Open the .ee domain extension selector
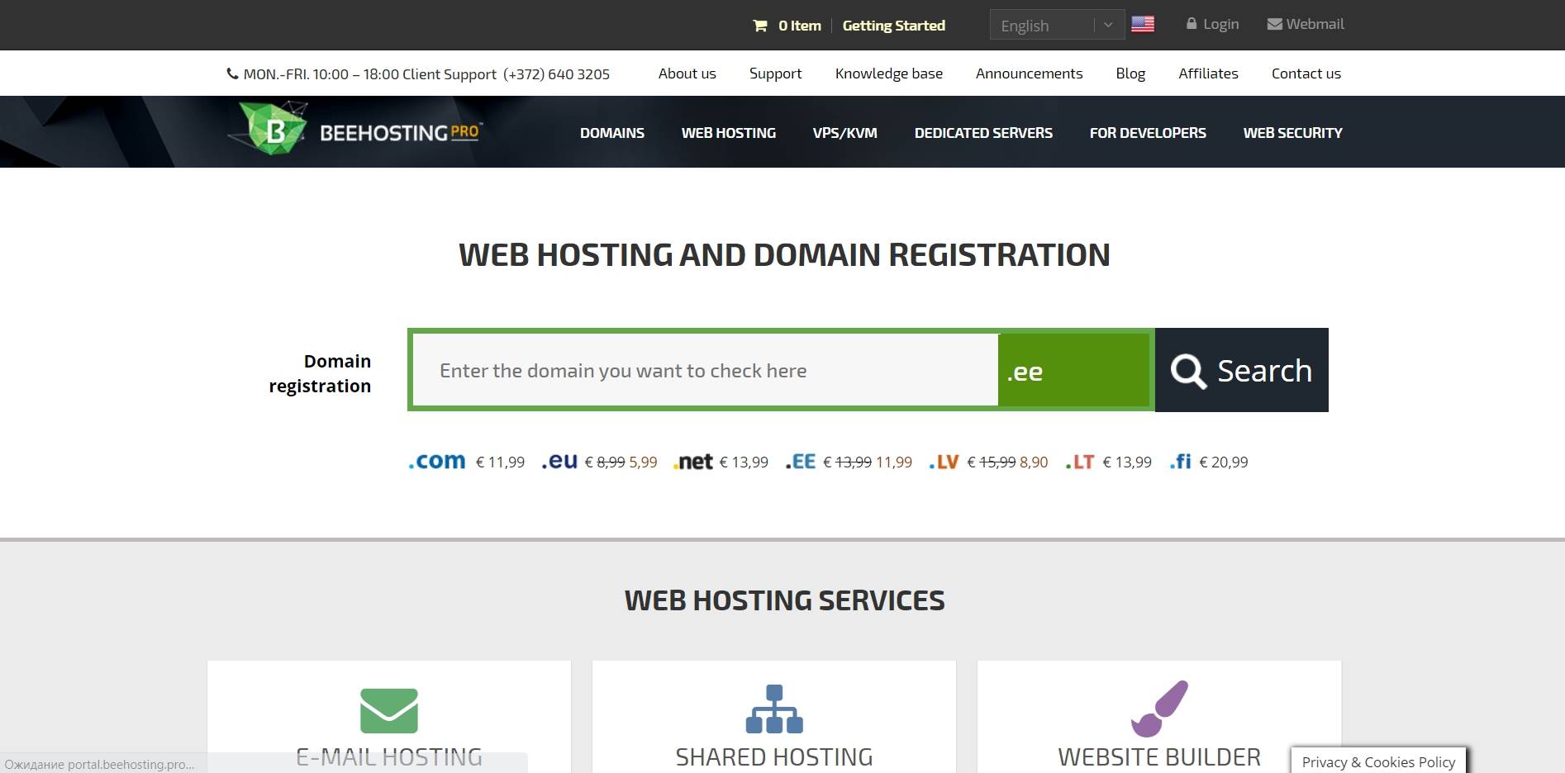Screen dimensions: 1565x773 pos(1074,371)
